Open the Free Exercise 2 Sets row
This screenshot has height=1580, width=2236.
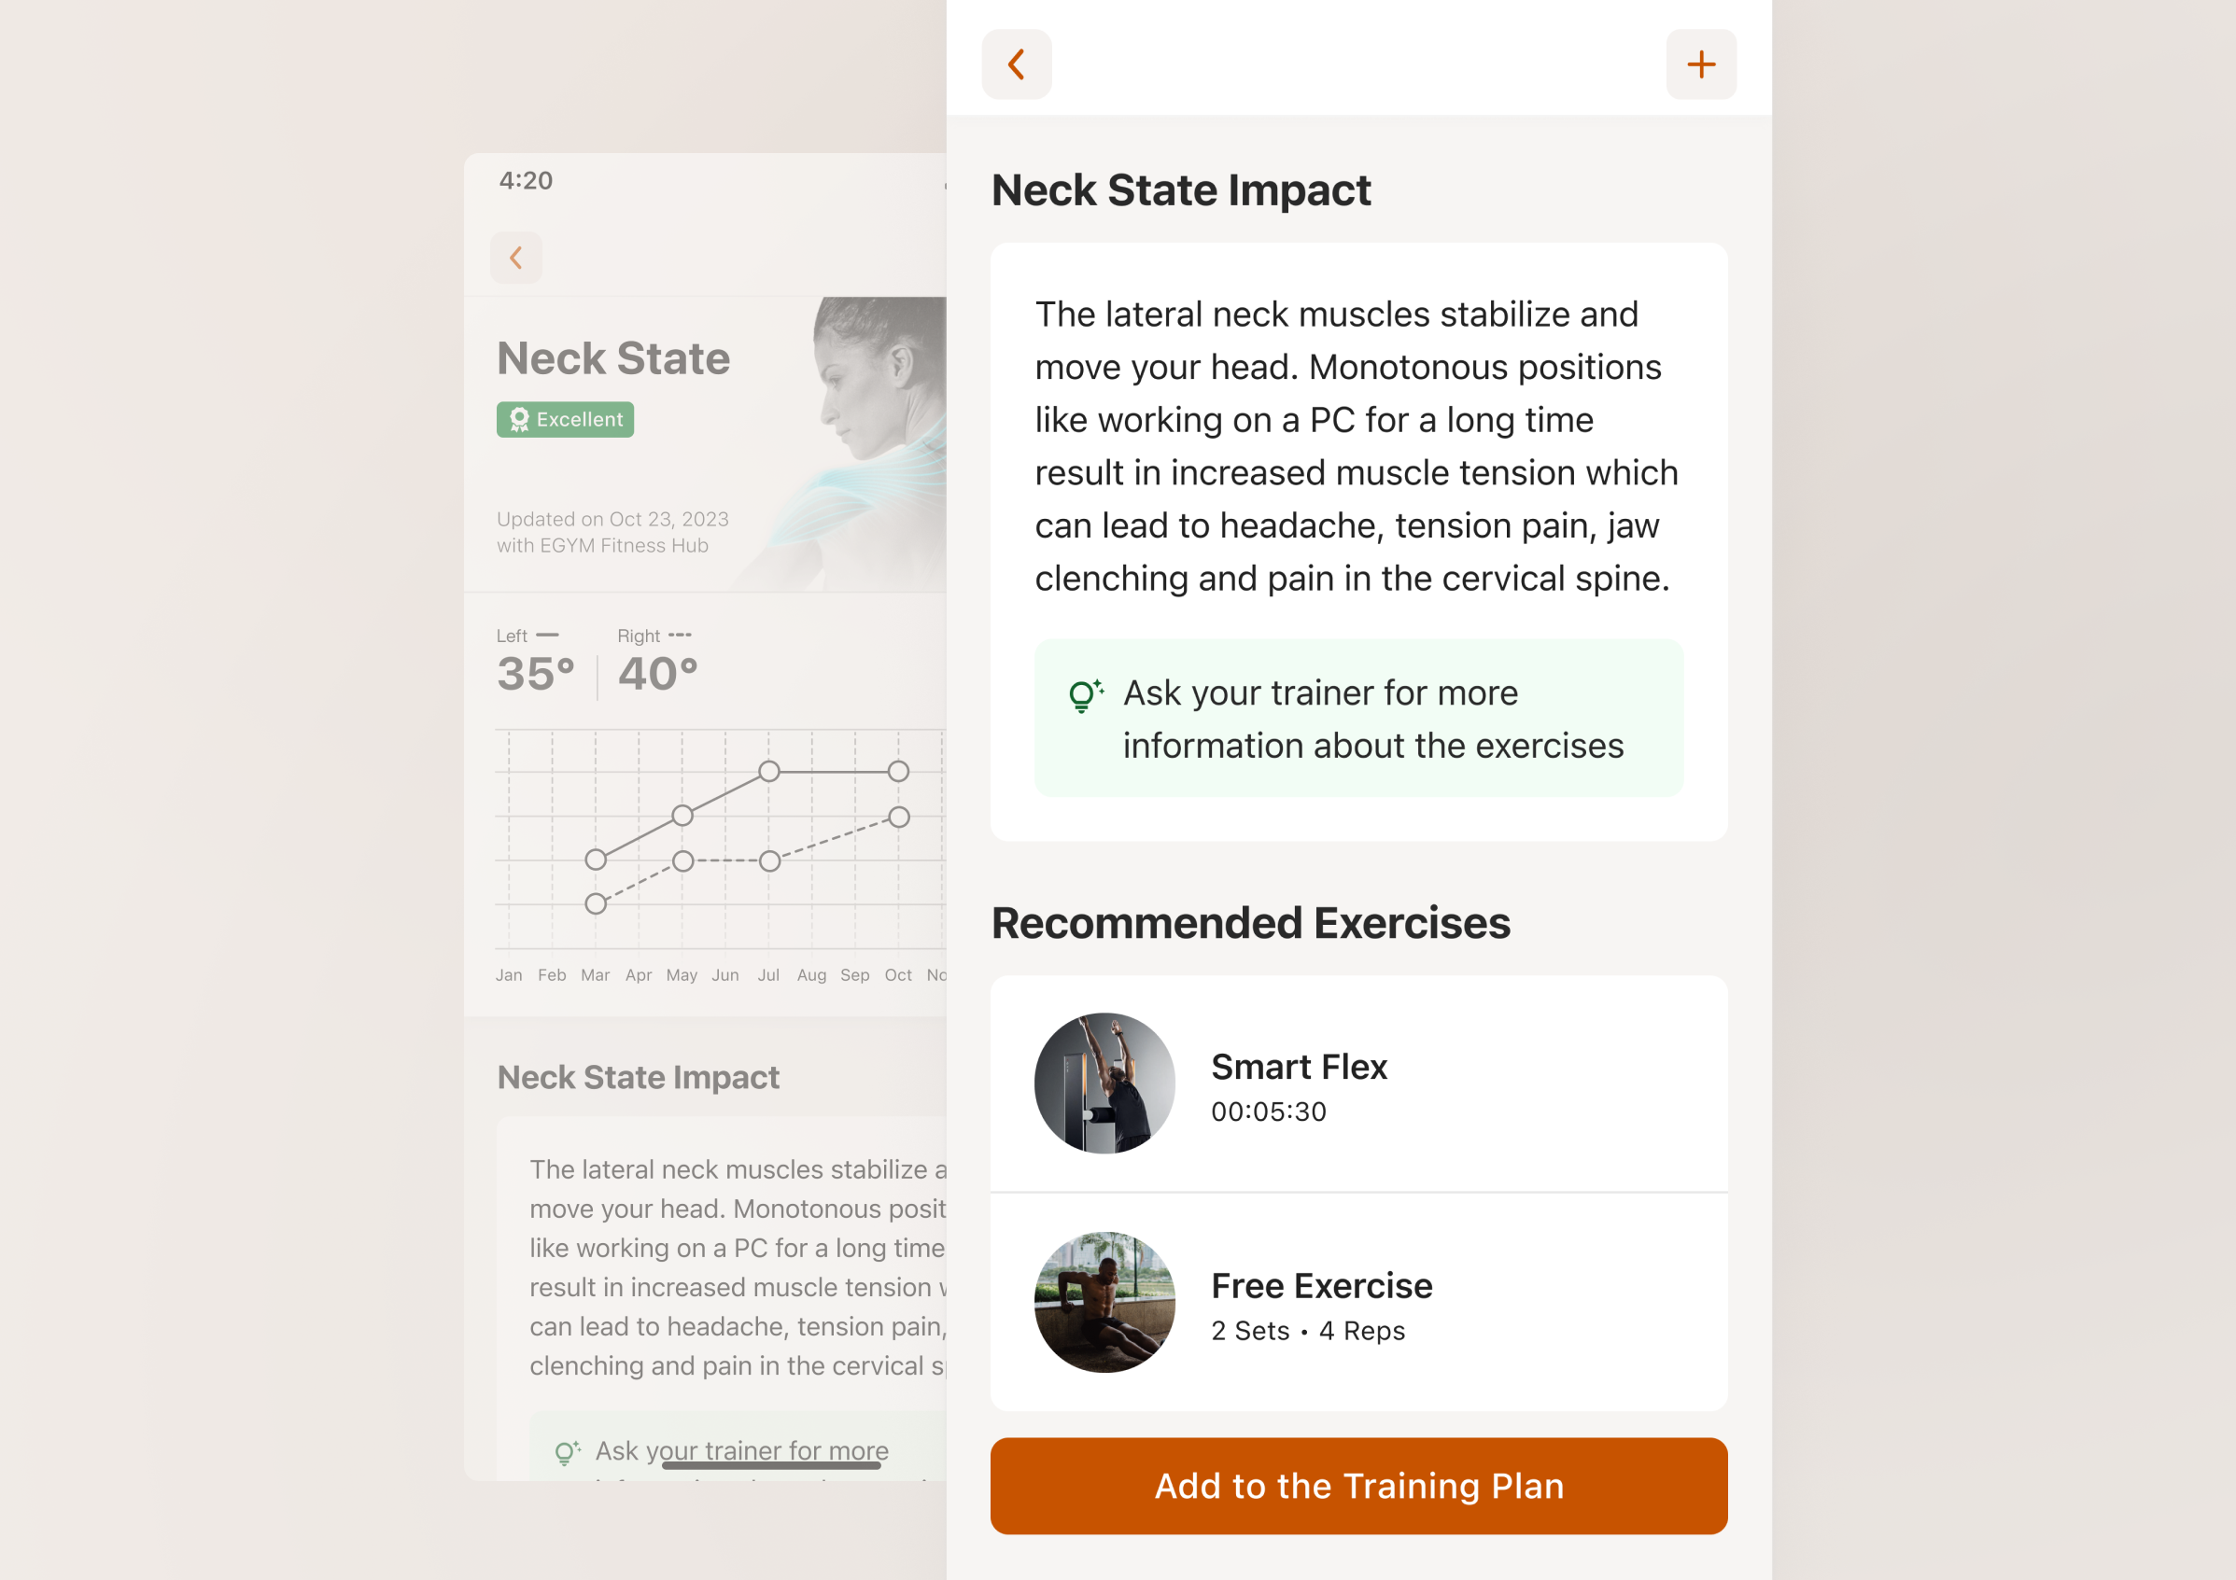click(1358, 1303)
